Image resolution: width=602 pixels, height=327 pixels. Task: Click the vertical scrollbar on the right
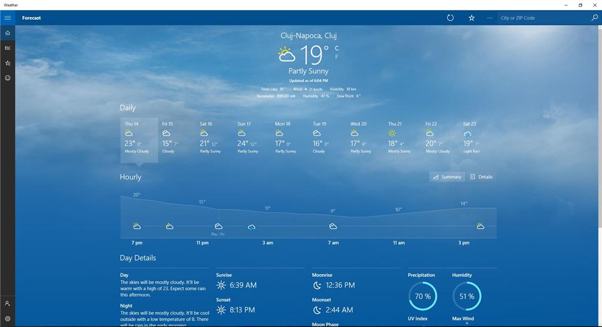599,127
